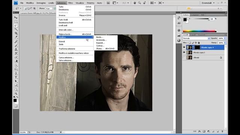The width and height of the screenshot is (240, 135).
Task: Toggle lock all in the Layers panel
Action: tap(199, 43)
